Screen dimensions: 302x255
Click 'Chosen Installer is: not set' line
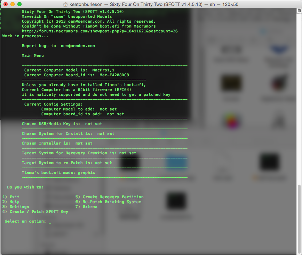(57, 143)
